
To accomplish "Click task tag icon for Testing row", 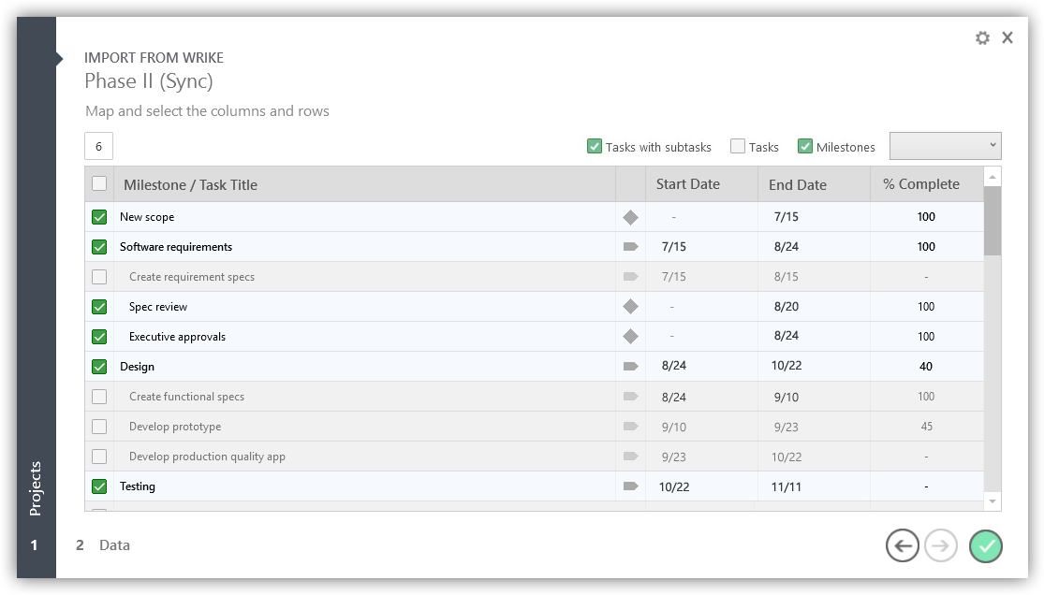I will click(630, 486).
